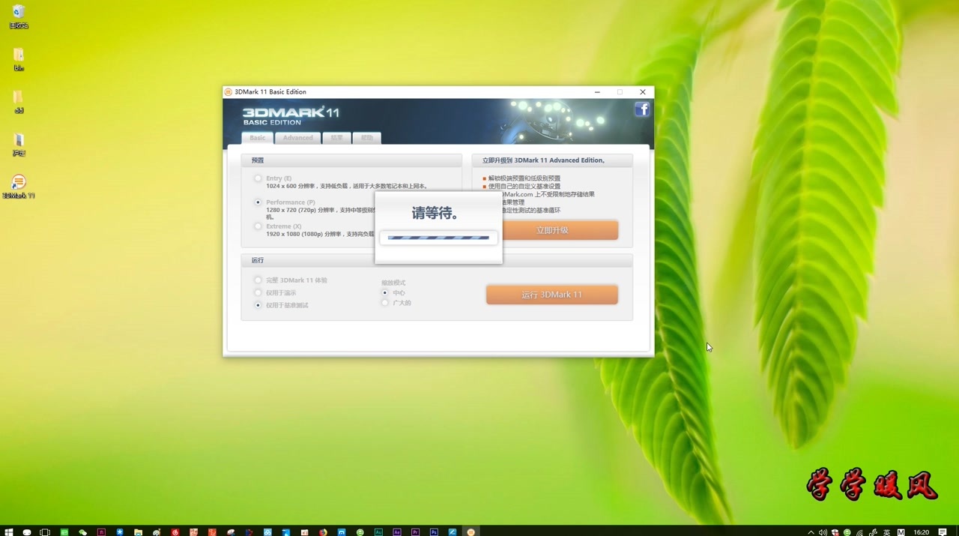Open Task View from the taskbar
The image size is (959, 536).
click(x=45, y=532)
